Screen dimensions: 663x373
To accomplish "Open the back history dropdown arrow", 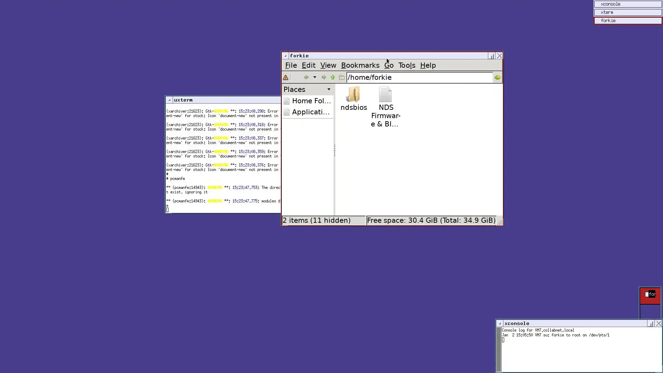I will click(x=315, y=77).
